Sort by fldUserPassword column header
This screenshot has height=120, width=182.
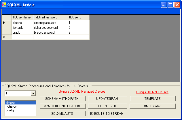click(x=50, y=17)
